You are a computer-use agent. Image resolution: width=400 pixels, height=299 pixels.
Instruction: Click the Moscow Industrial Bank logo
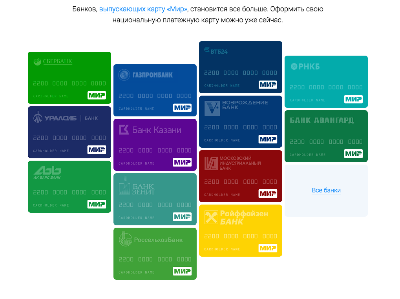[x=211, y=163]
